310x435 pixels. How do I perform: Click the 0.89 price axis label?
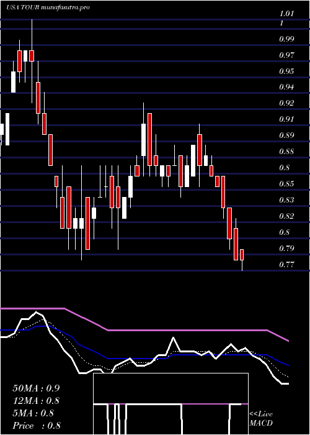click(x=286, y=135)
